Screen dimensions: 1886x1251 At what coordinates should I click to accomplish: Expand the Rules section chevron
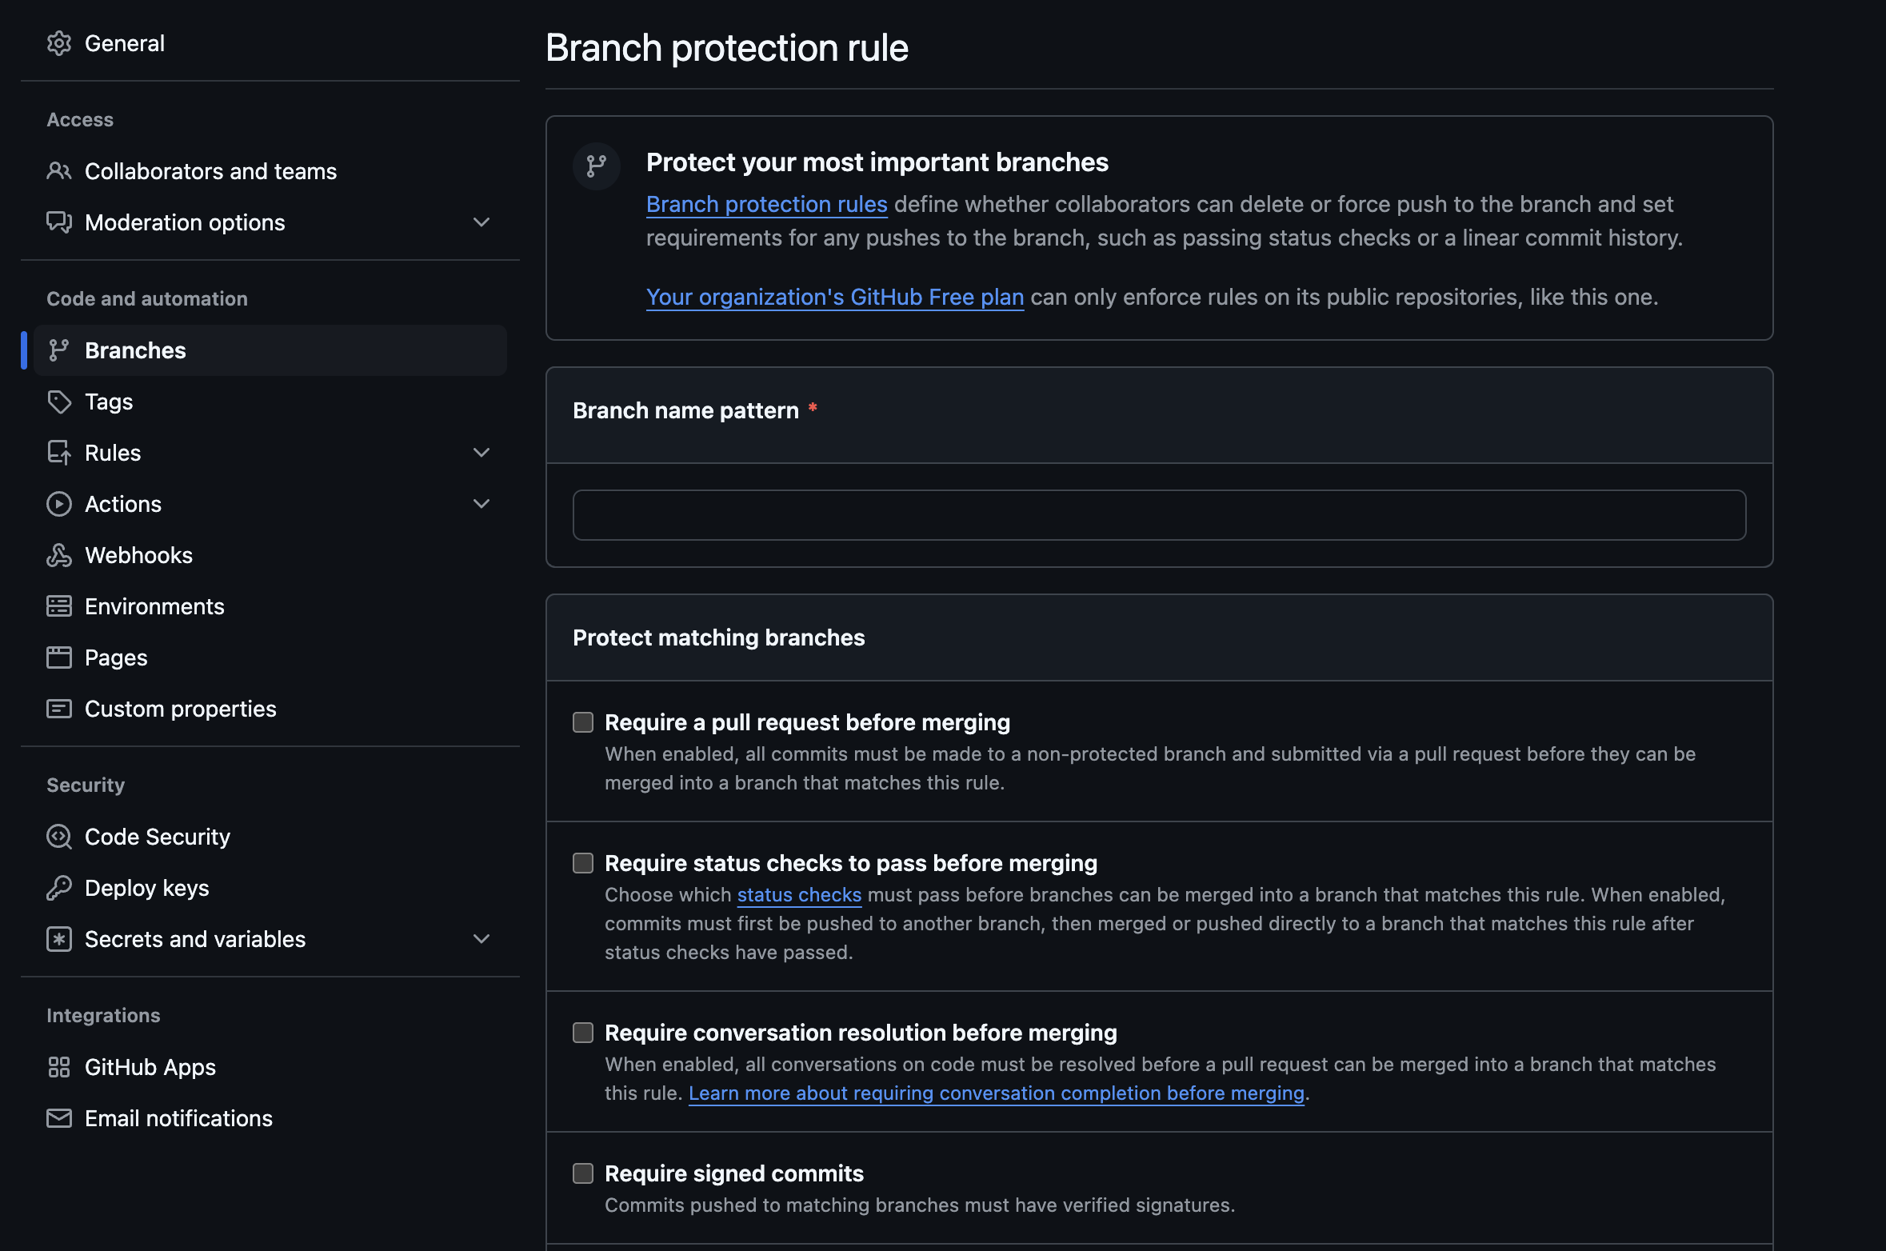pyautogui.click(x=481, y=453)
